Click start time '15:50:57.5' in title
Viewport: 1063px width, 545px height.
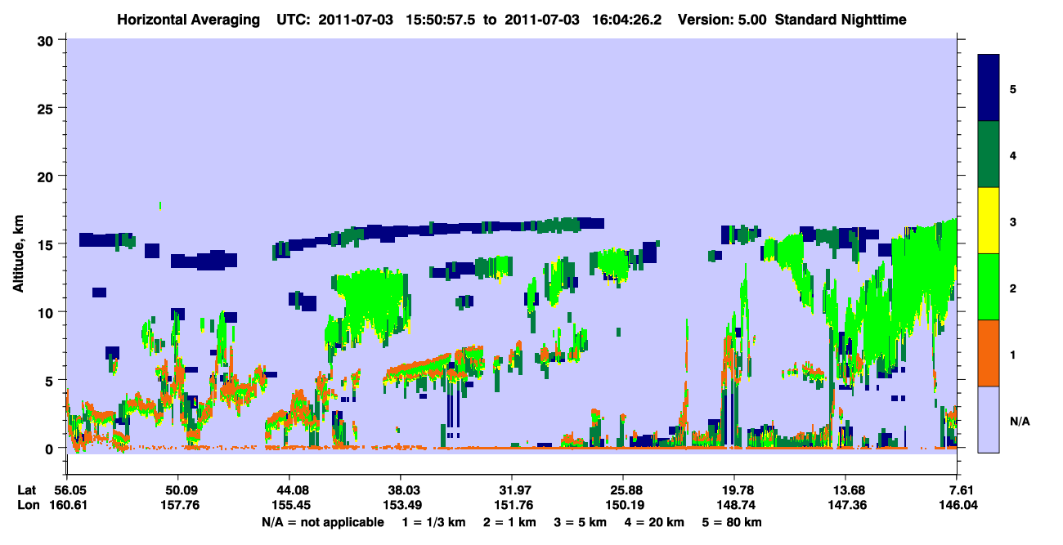pyautogui.click(x=442, y=19)
